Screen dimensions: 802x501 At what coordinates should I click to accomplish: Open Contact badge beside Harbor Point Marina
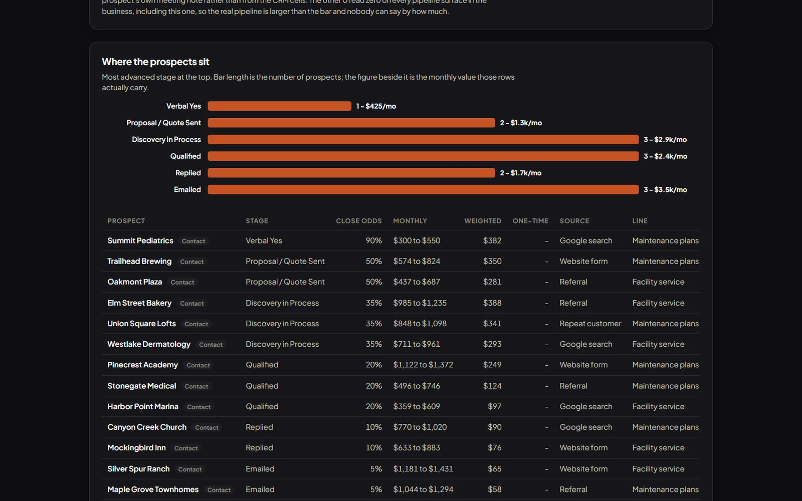pyautogui.click(x=199, y=407)
